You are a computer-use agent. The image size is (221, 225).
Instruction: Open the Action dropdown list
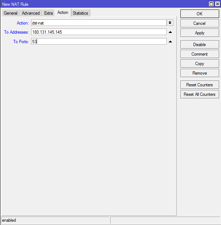coord(170,23)
